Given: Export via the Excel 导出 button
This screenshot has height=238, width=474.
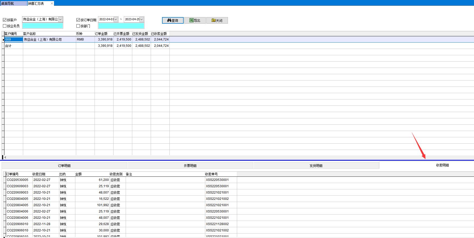Looking at the screenshot, I should (195, 21).
